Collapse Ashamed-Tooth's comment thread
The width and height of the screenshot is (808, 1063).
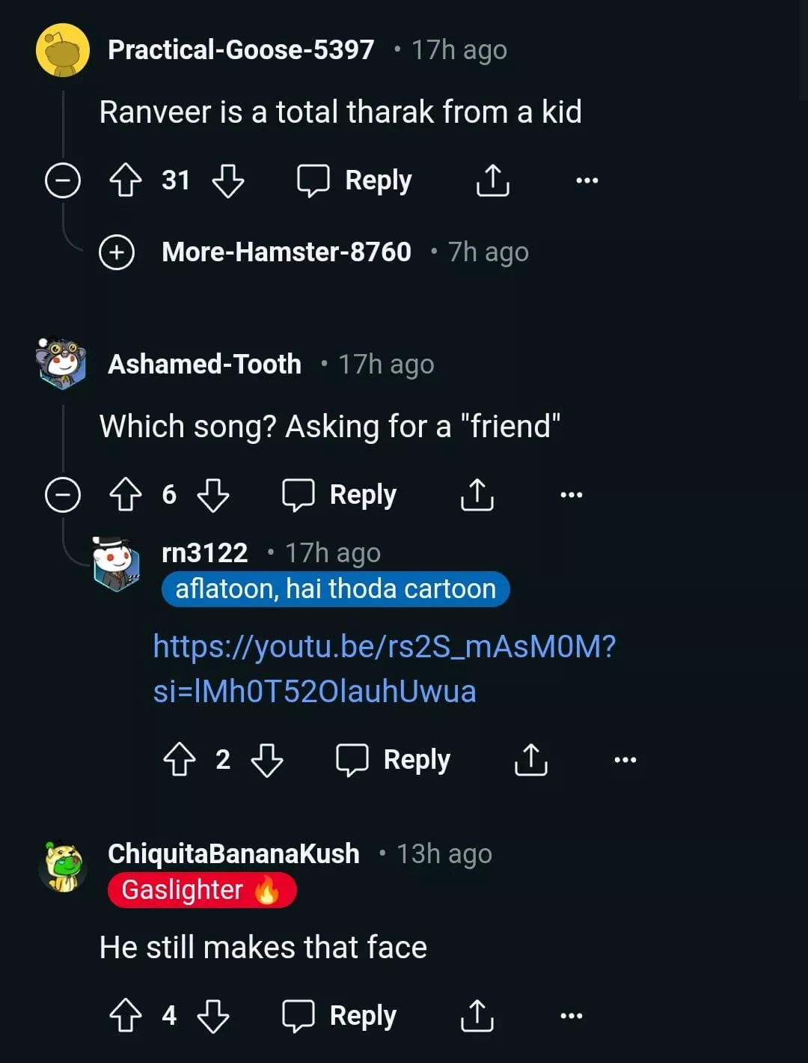pos(63,495)
